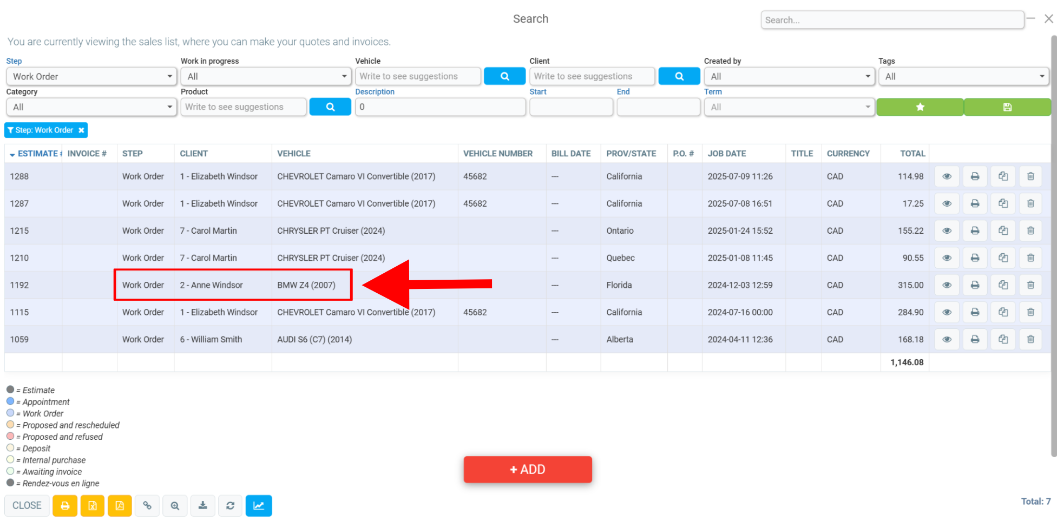Screen dimensions: 1057x521
Task: Click the Vehicle suggestions input field
Action: coord(418,76)
